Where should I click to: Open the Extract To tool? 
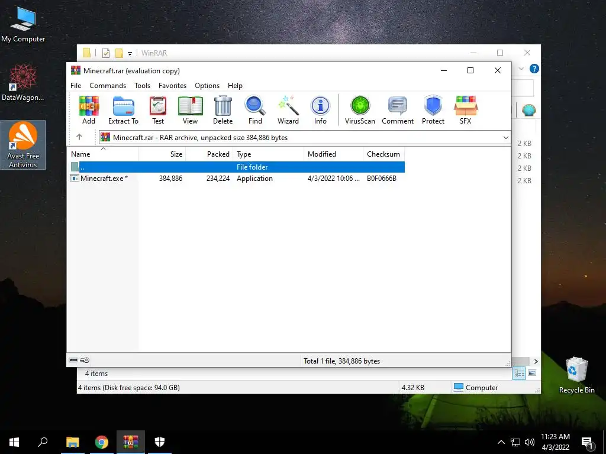(x=123, y=110)
